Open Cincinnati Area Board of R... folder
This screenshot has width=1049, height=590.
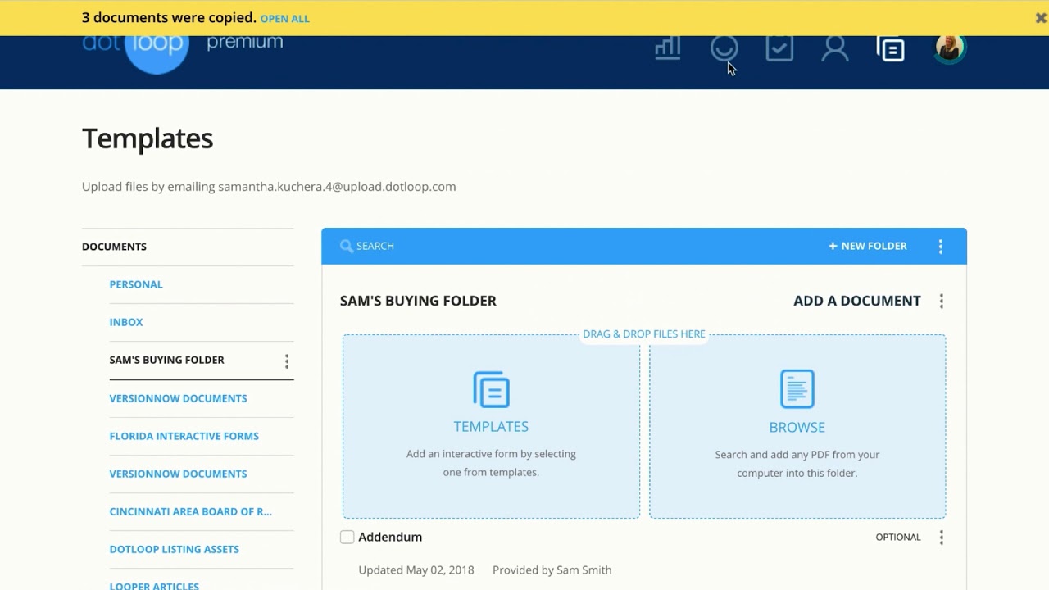coord(191,511)
